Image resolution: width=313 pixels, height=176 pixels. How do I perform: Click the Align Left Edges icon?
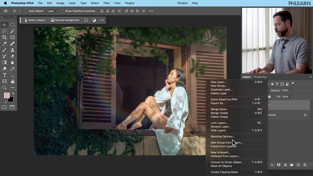pyautogui.click(x=102, y=11)
